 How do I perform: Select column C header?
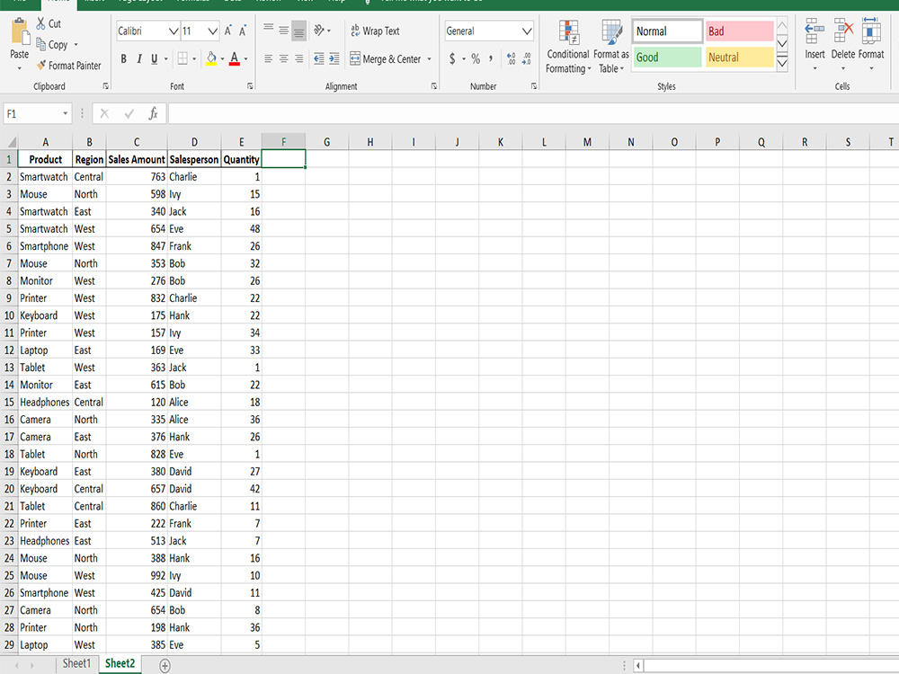pyautogui.click(x=137, y=142)
